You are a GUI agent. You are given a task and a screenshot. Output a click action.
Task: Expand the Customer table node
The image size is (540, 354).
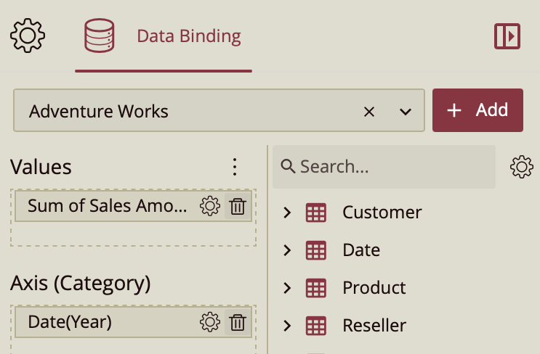point(287,213)
